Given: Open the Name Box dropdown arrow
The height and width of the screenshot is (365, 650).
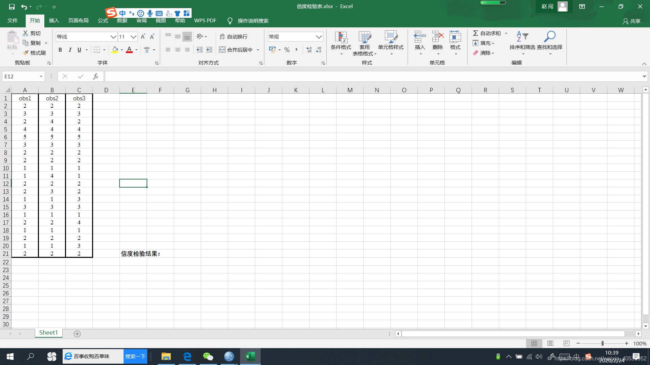Looking at the screenshot, I should (x=41, y=76).
